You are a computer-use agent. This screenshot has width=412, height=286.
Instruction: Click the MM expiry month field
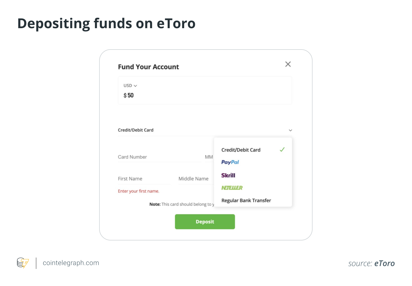pyautogui.click(x=209, y=157)
